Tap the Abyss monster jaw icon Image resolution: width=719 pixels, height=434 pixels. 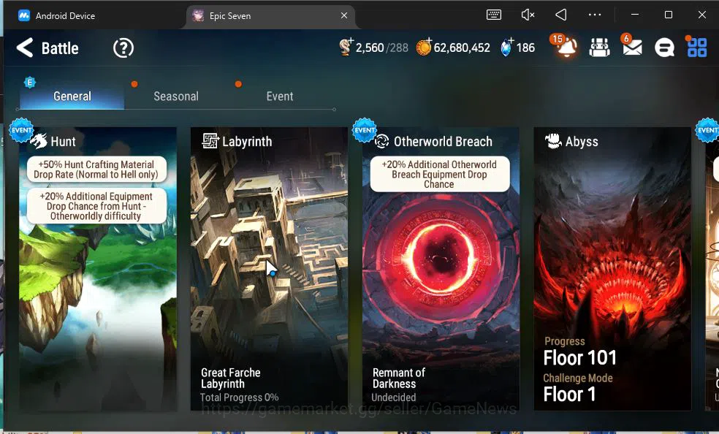point(553,141)
